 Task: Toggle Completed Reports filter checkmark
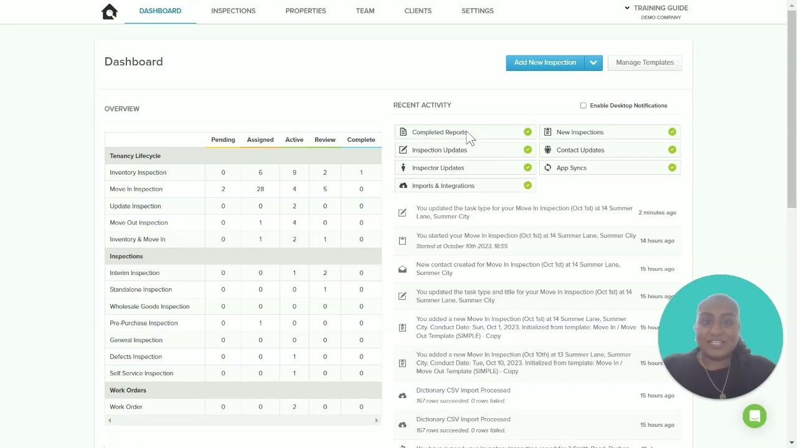pyautogui.click(x=527, y=132)
